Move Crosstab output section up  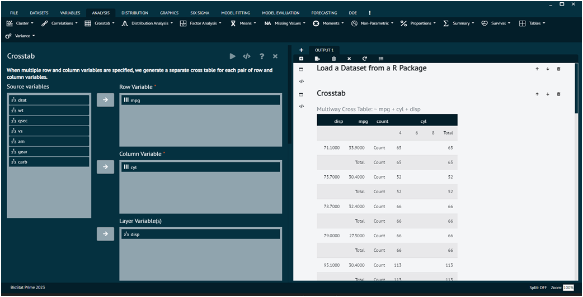click(x=537, y=94)
